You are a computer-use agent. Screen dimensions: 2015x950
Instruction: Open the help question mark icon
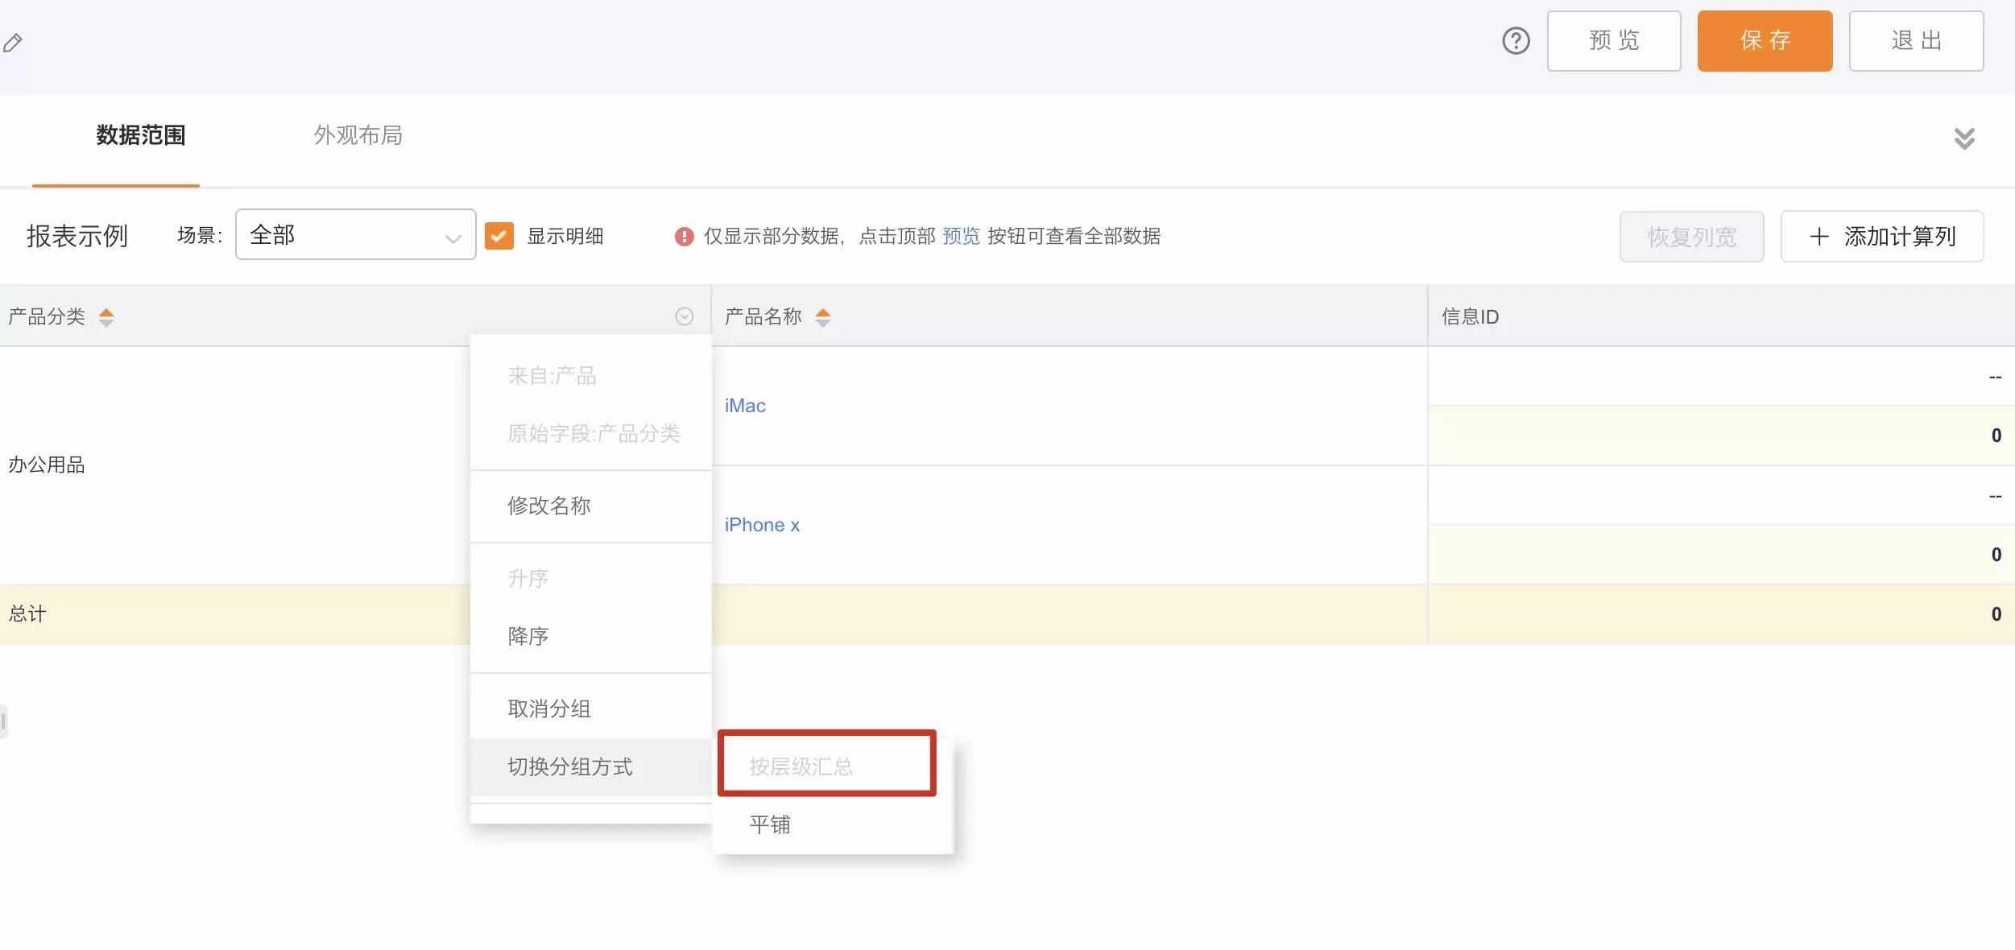tap(1516, 41)
